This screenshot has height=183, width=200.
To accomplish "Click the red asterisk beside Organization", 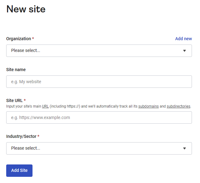I will point(33,39).
